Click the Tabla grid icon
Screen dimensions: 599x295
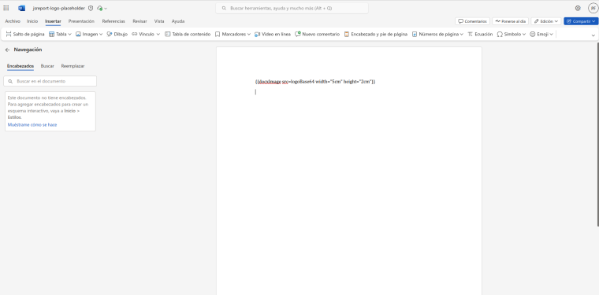pos(51,35)
